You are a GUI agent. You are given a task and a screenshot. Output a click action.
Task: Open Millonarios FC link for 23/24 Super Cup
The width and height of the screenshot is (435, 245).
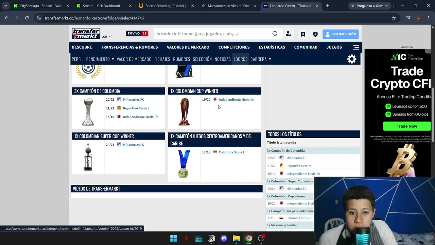133,145
